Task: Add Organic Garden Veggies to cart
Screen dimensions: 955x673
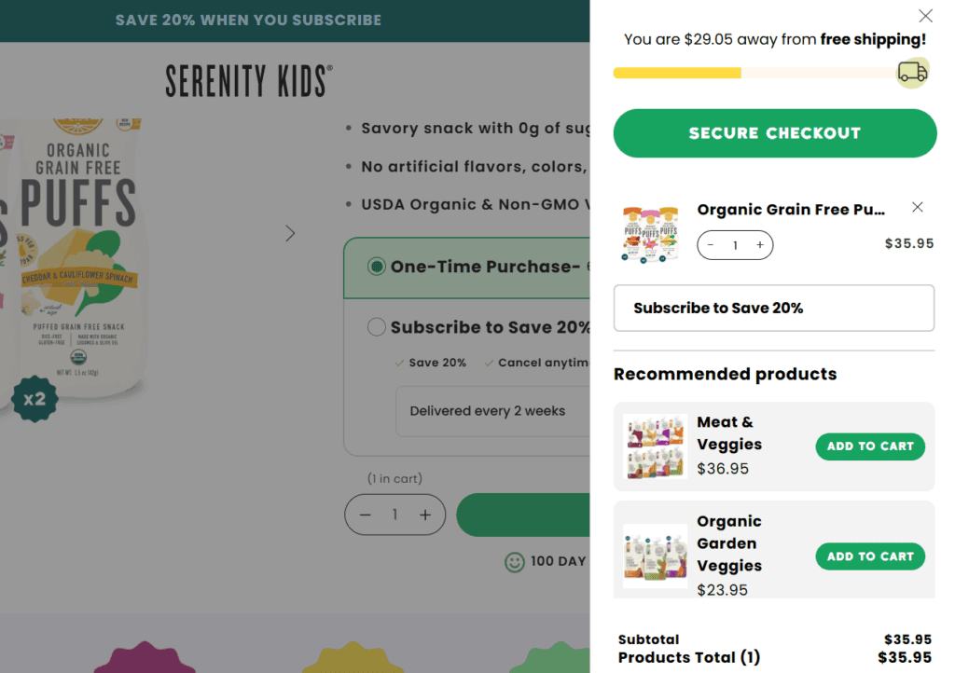Action: pyautogui.click(x=870, y=556)
